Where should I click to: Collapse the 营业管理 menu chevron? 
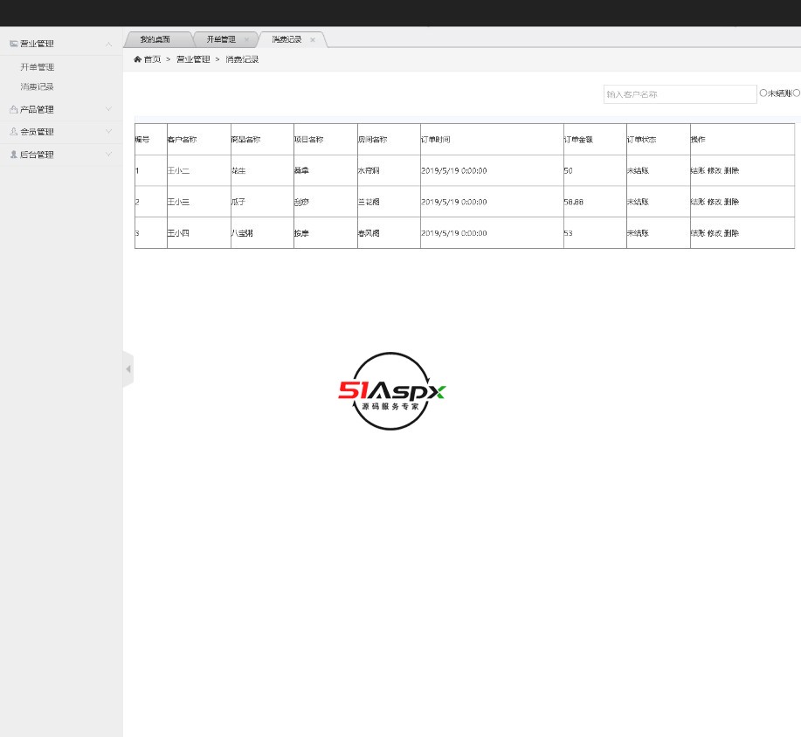point(109,44)
